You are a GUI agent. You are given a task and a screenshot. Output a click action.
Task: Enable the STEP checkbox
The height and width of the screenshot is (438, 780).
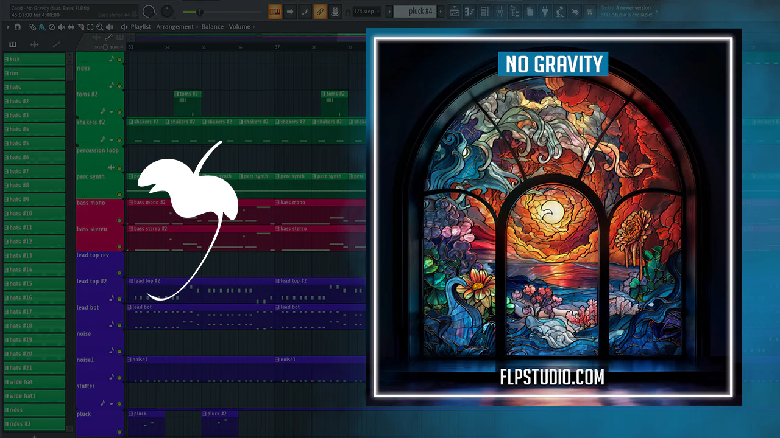pyautogui.click(x=105, y=47)
